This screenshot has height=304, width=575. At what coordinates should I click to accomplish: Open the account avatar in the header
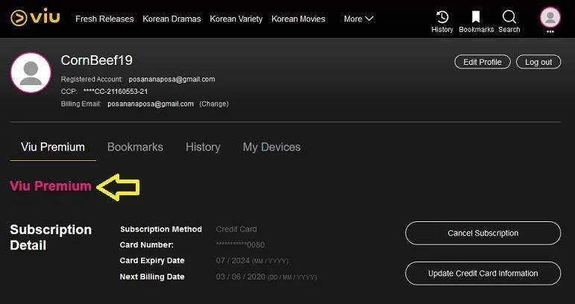pos(550,17)
